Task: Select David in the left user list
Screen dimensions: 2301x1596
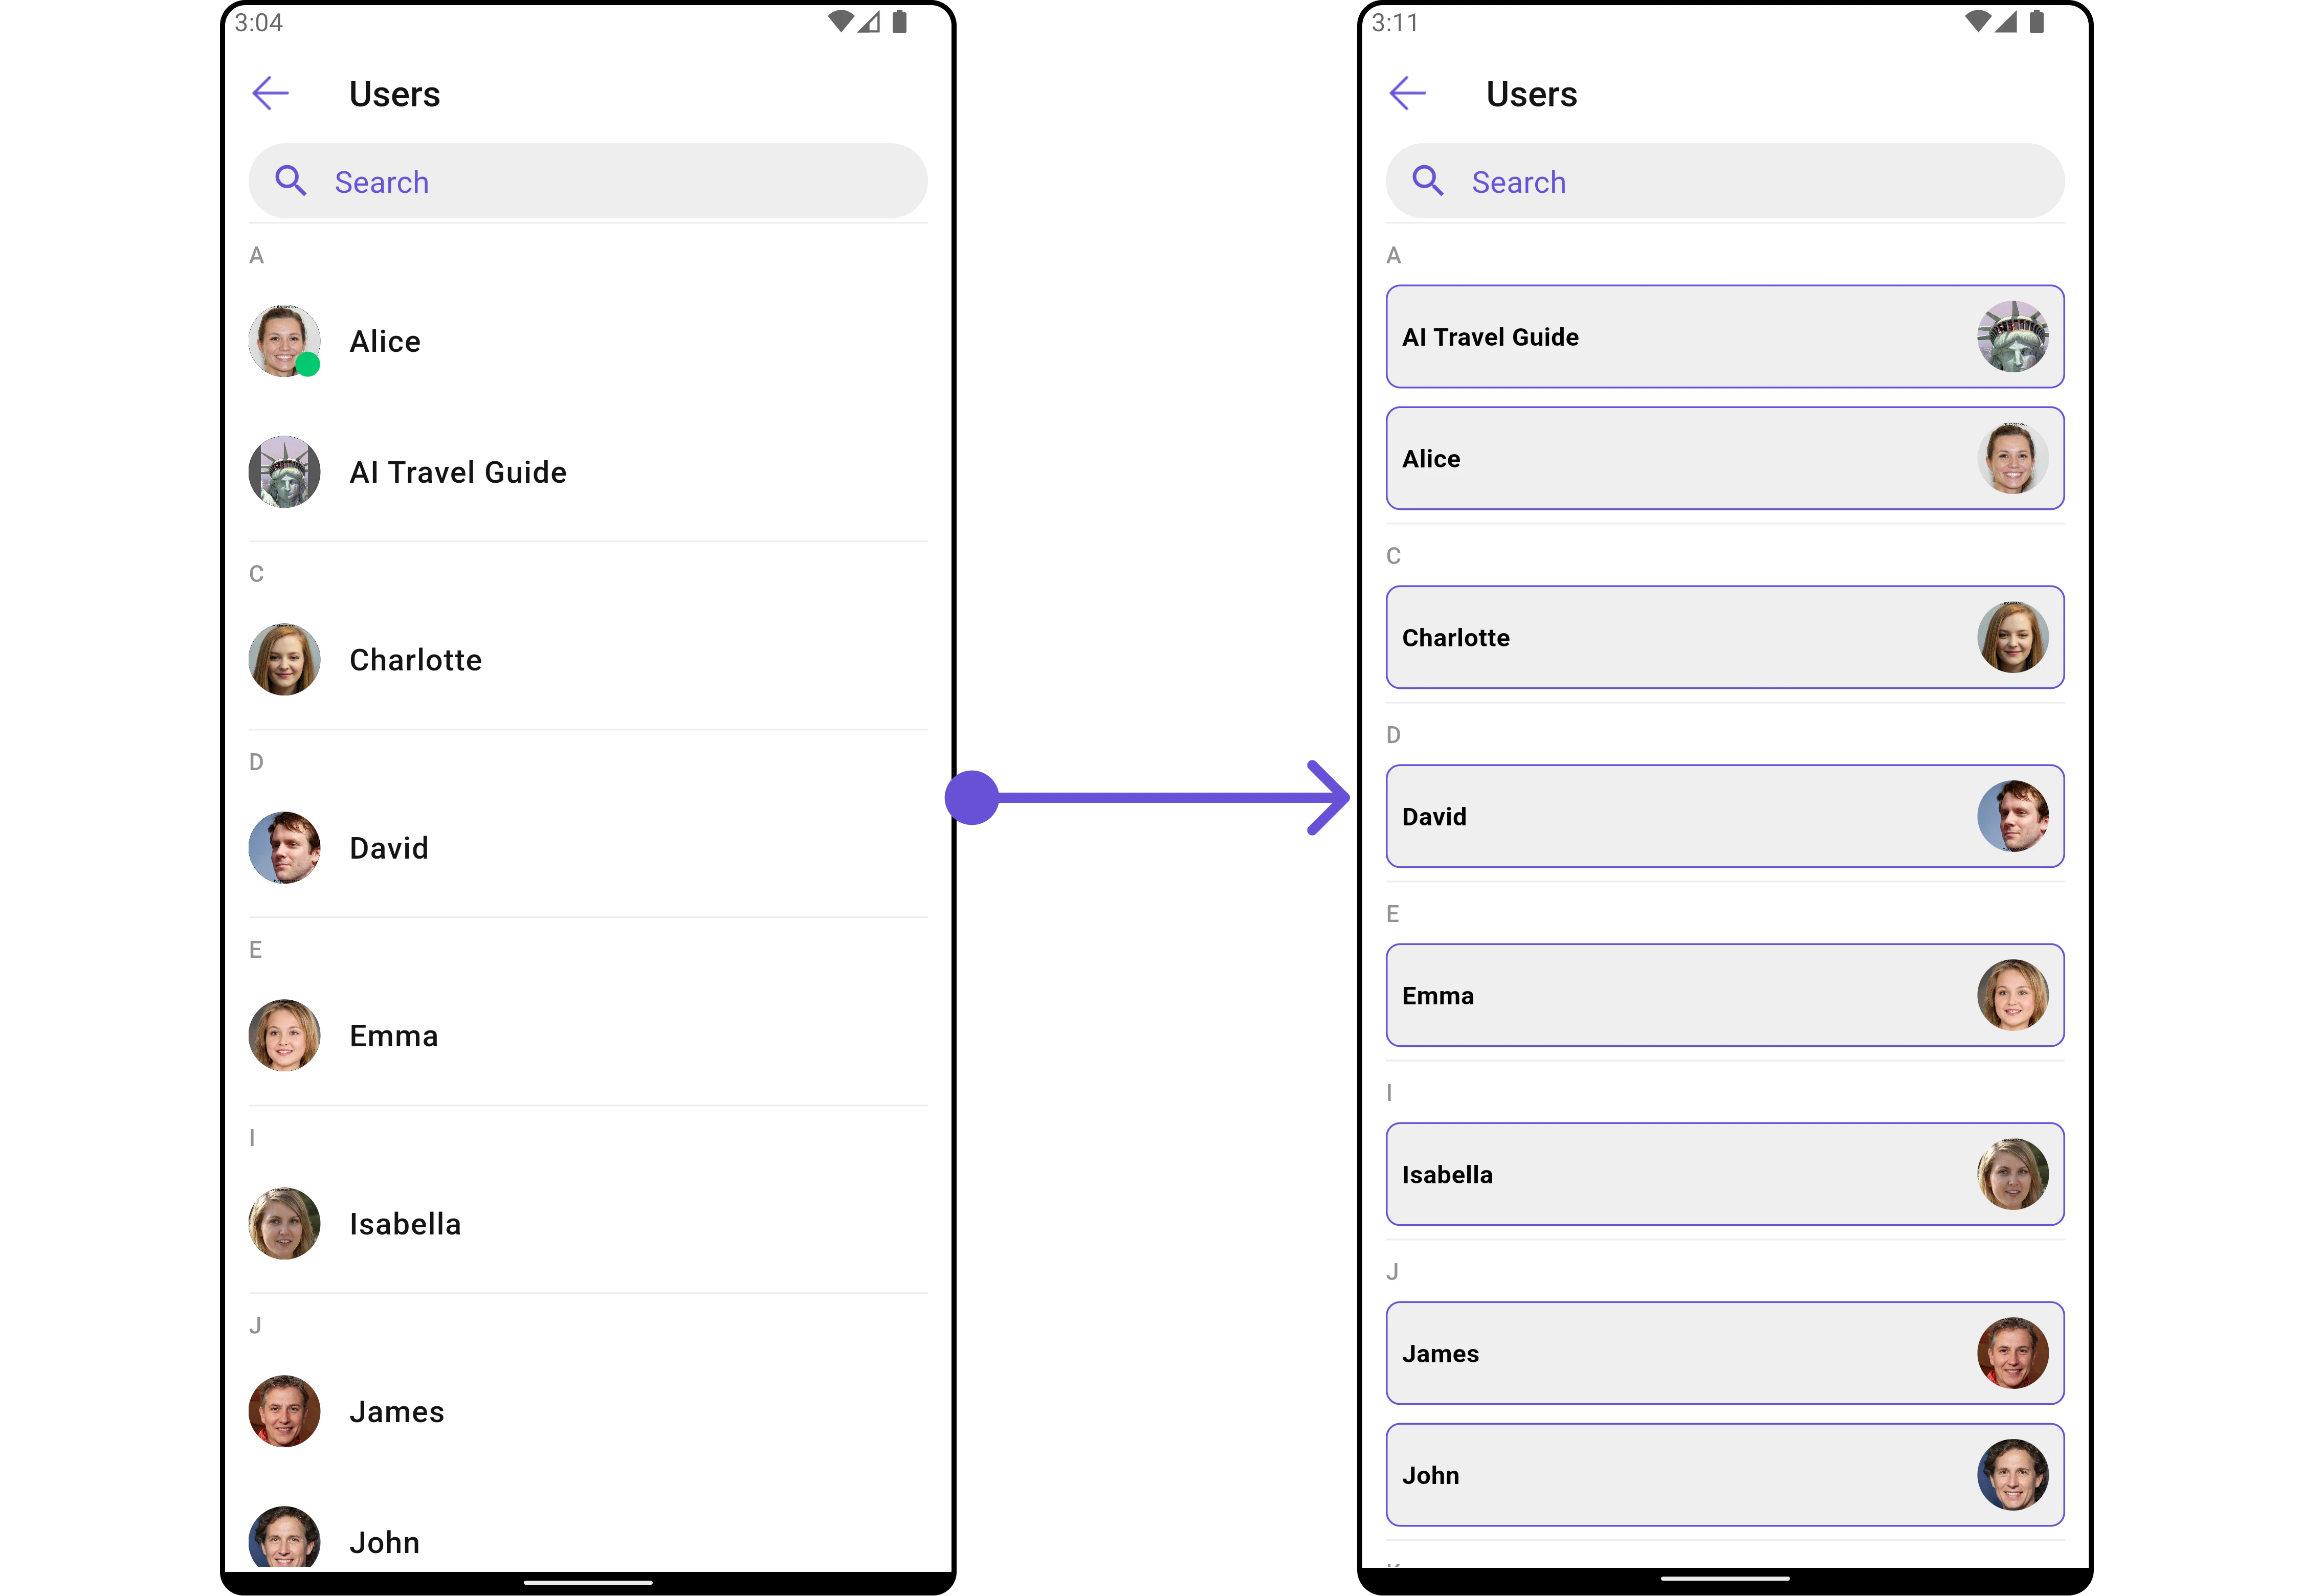Action: pos(389,848)
